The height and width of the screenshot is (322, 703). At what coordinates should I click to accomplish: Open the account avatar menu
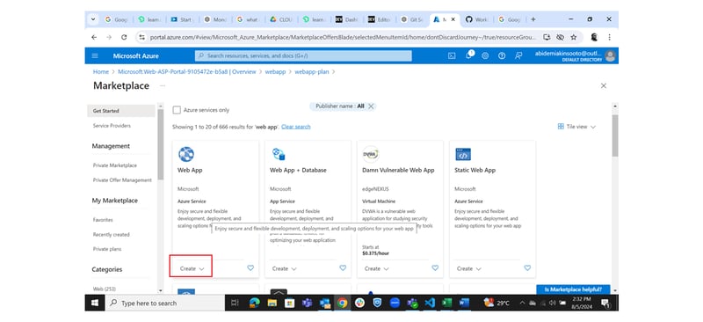610,55
